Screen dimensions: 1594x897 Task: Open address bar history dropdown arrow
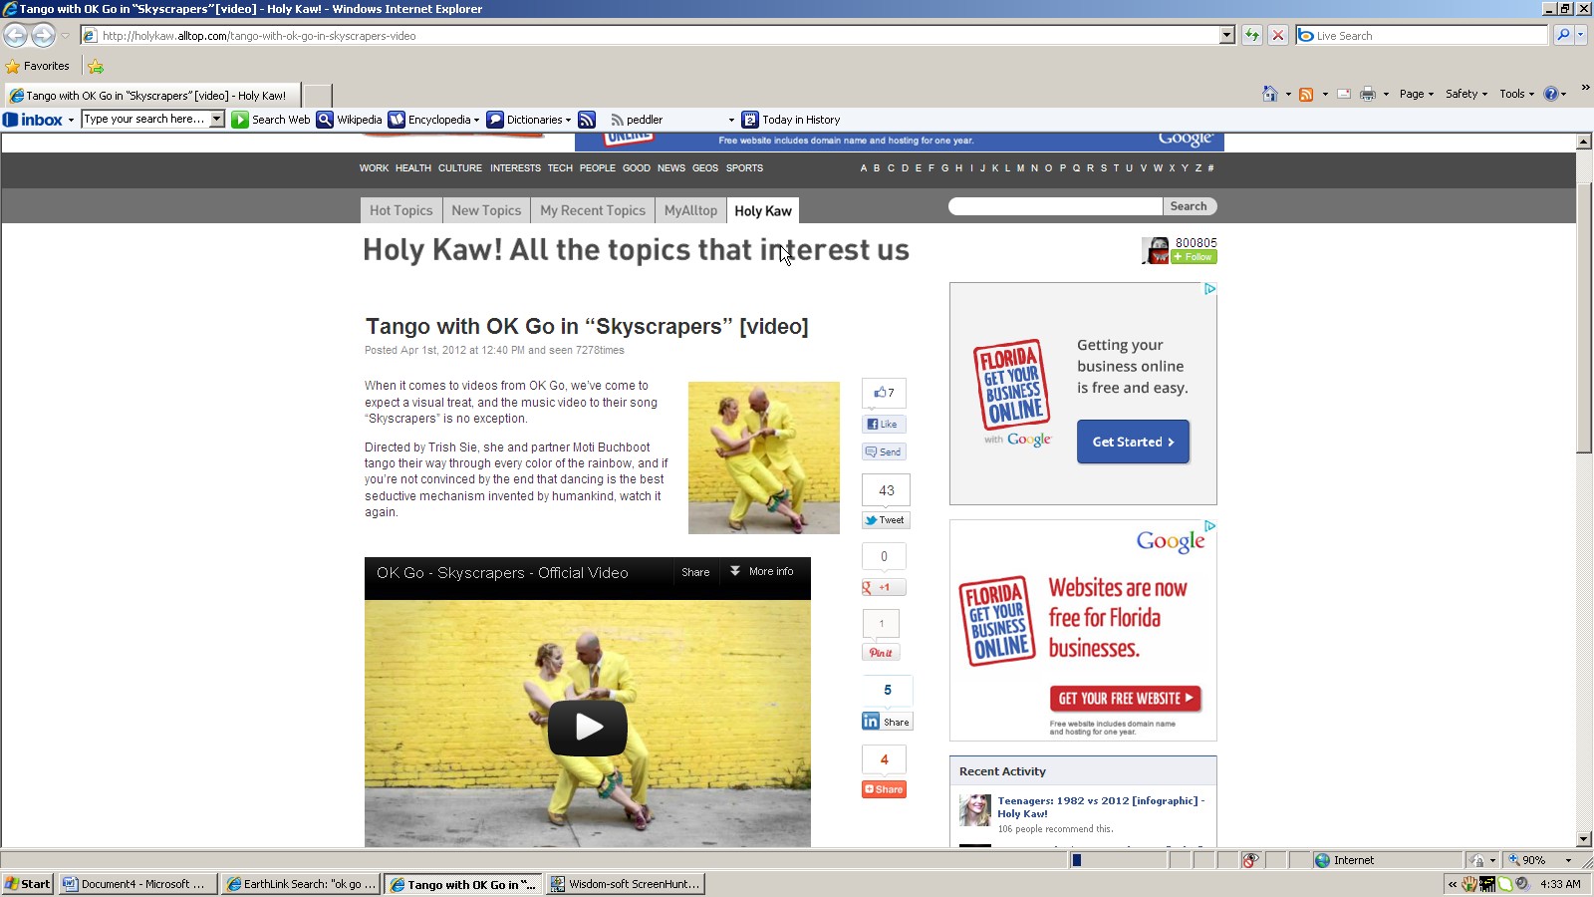coord(1226,35)
